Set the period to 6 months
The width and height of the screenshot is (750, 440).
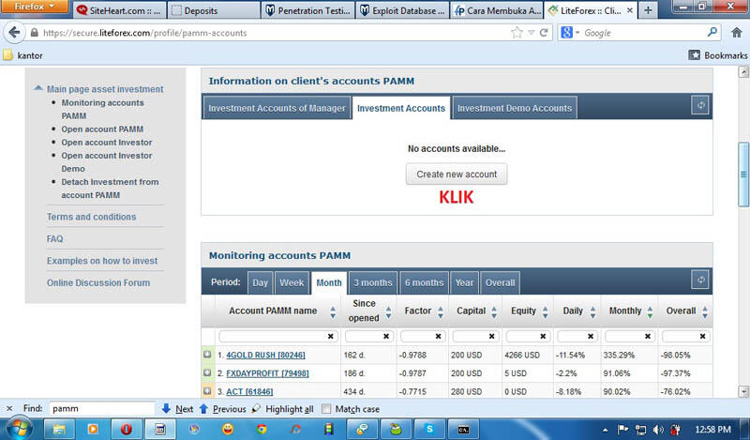(424, 282)
